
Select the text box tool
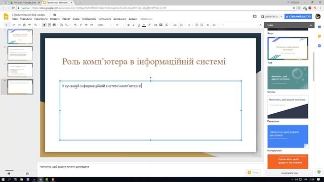pyautogui.click(x=50, y=25)
